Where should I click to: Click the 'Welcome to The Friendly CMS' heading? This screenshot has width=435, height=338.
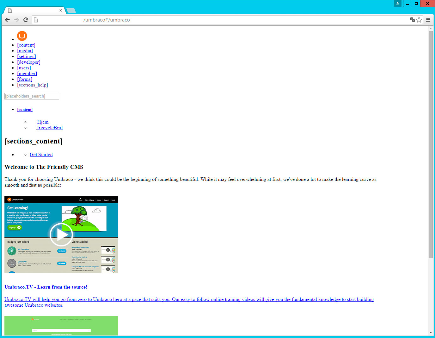point(44,167)
